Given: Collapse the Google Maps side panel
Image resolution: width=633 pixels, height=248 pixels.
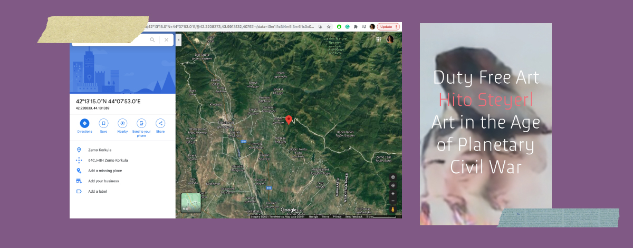Looking at the screenshot, I should pos(178,39).
